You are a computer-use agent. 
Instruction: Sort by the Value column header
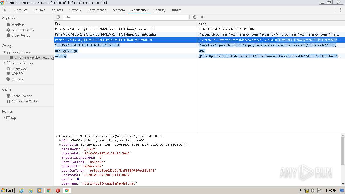point(271,23)
